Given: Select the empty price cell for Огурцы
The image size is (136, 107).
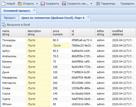Looking at the screenshot, I should (x=61, y=45).
